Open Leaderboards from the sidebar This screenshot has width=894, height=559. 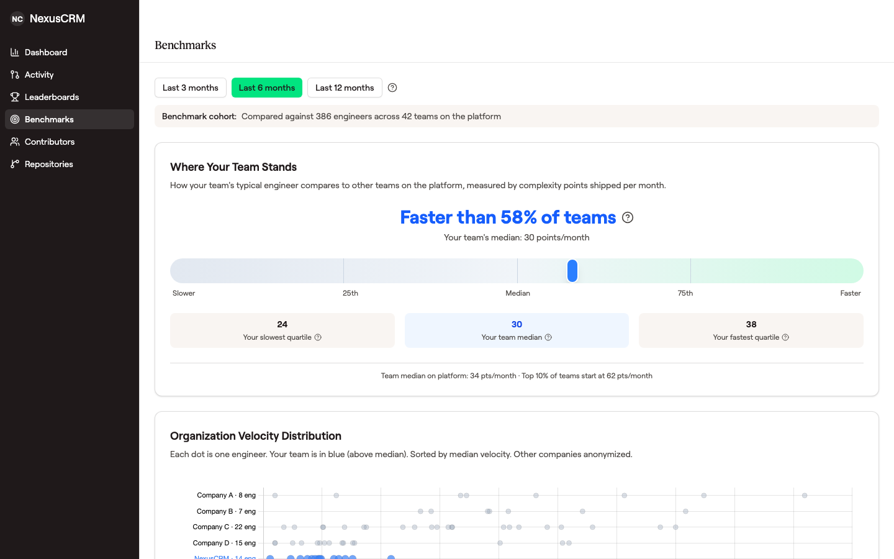coord(70,97)
